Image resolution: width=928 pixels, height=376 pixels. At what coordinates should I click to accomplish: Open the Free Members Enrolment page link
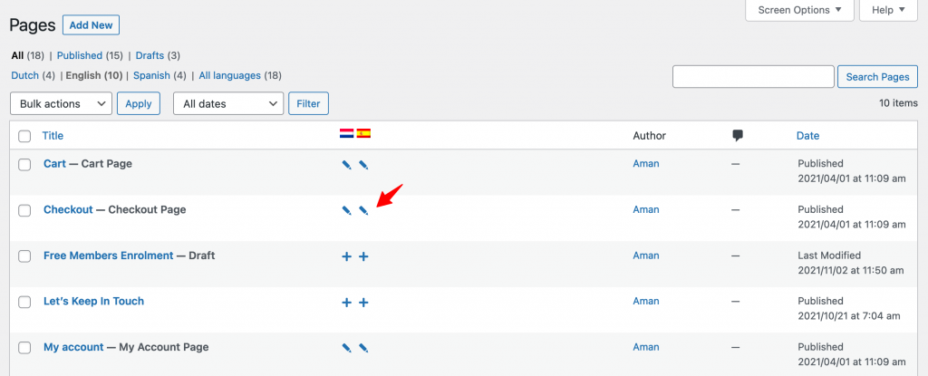[109, 255]
